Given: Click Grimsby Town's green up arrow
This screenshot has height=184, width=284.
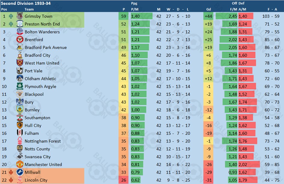Looking at the screenshot, I should (11, 16).
